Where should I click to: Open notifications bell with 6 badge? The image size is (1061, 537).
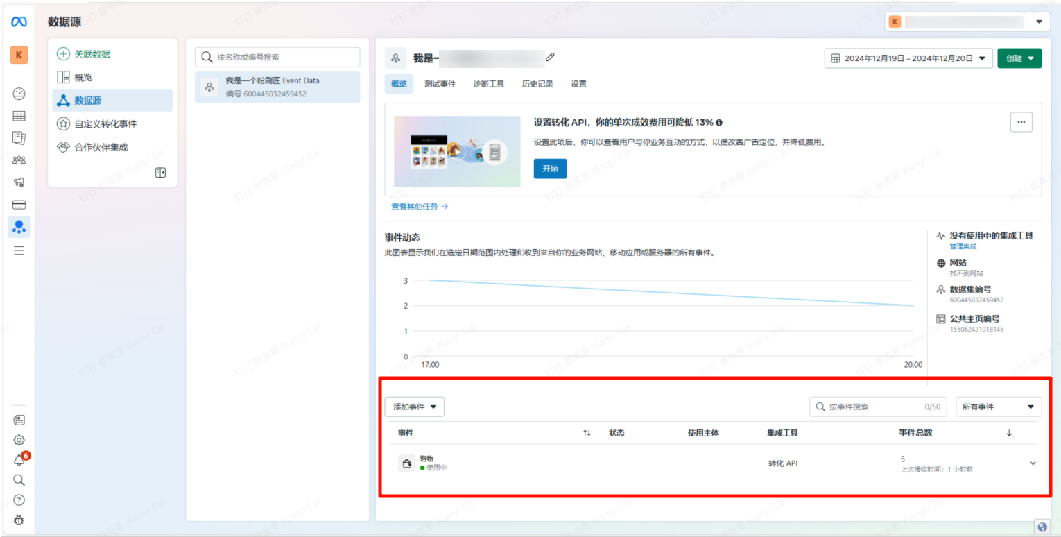(x=19, y=460)
